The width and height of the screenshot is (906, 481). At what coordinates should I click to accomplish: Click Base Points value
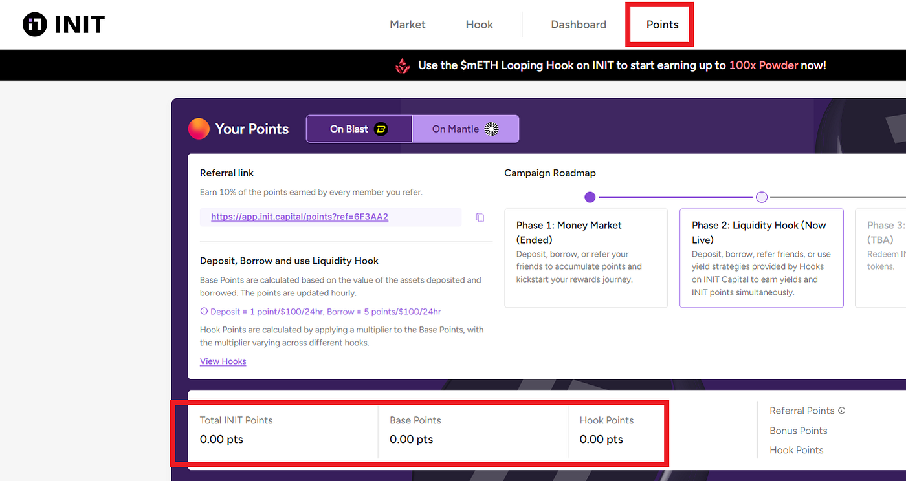[411, 440]
